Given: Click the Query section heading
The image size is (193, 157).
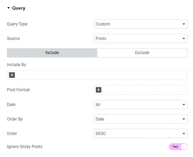Looking at the screenshot, I should tap(19, 8).
